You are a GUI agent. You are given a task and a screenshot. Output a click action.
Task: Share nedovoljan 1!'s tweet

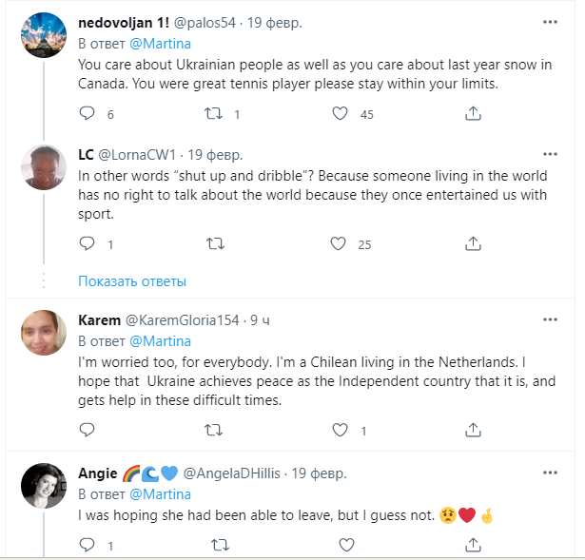[x=473, y=114]
